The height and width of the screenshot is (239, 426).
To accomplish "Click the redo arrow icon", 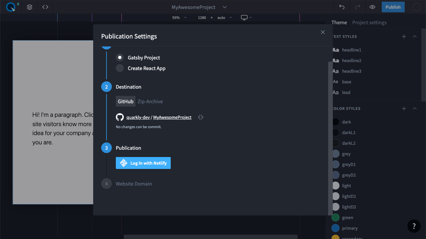I will [358, 7].
